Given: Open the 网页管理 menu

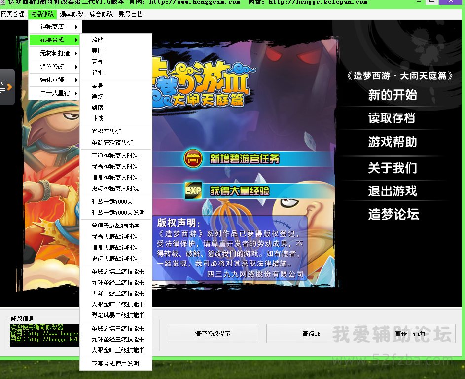Looking at the screenshot, I should 12,14.
